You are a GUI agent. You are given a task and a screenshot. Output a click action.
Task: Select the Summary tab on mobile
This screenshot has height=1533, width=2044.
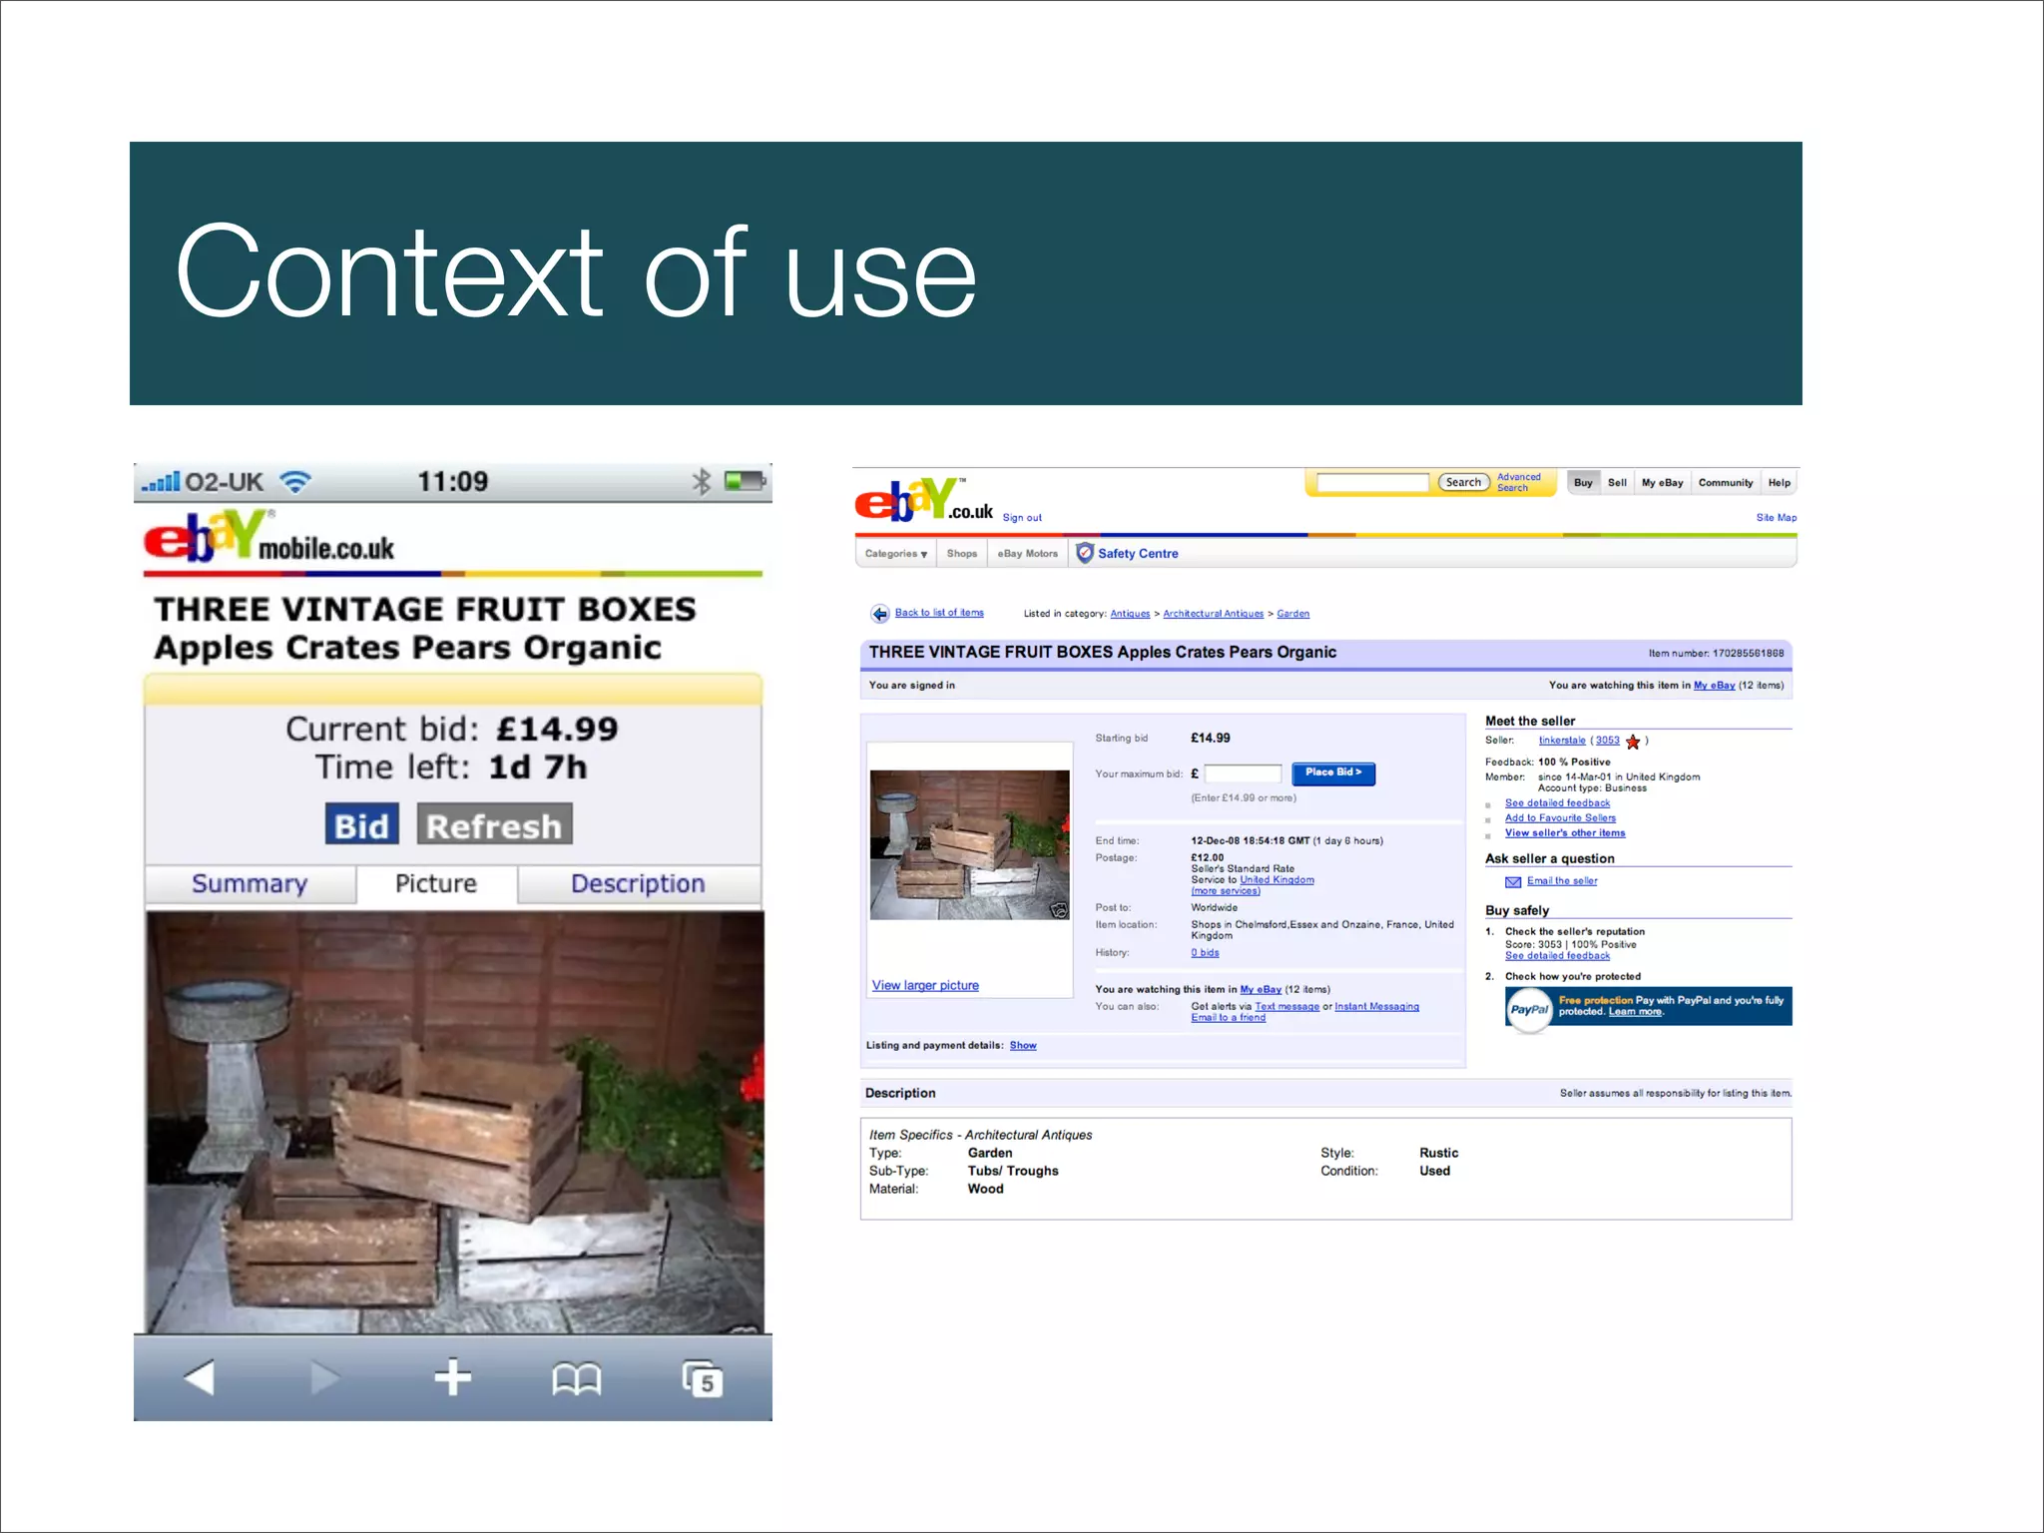pos(250,884)
